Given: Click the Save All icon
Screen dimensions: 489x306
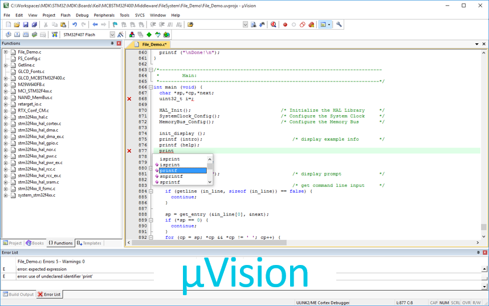Looking at the screenshot, I should [34, 25].
